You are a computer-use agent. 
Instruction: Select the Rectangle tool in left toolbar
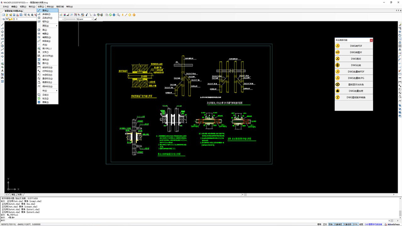pos(2,39)
